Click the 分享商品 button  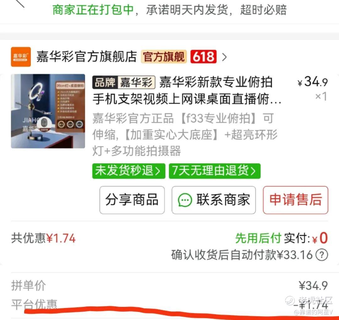(132, 200)
